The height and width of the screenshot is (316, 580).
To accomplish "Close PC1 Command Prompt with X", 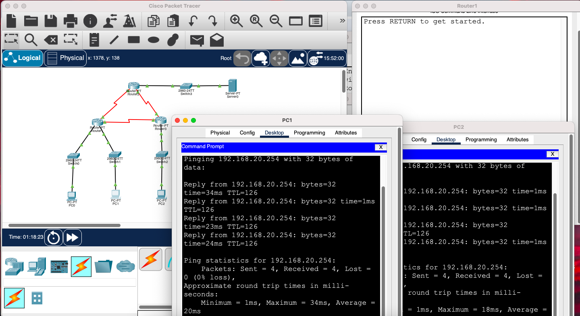I will click(380, 147).
